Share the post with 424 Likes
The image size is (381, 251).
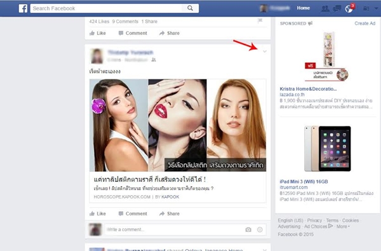coord(170,33)
